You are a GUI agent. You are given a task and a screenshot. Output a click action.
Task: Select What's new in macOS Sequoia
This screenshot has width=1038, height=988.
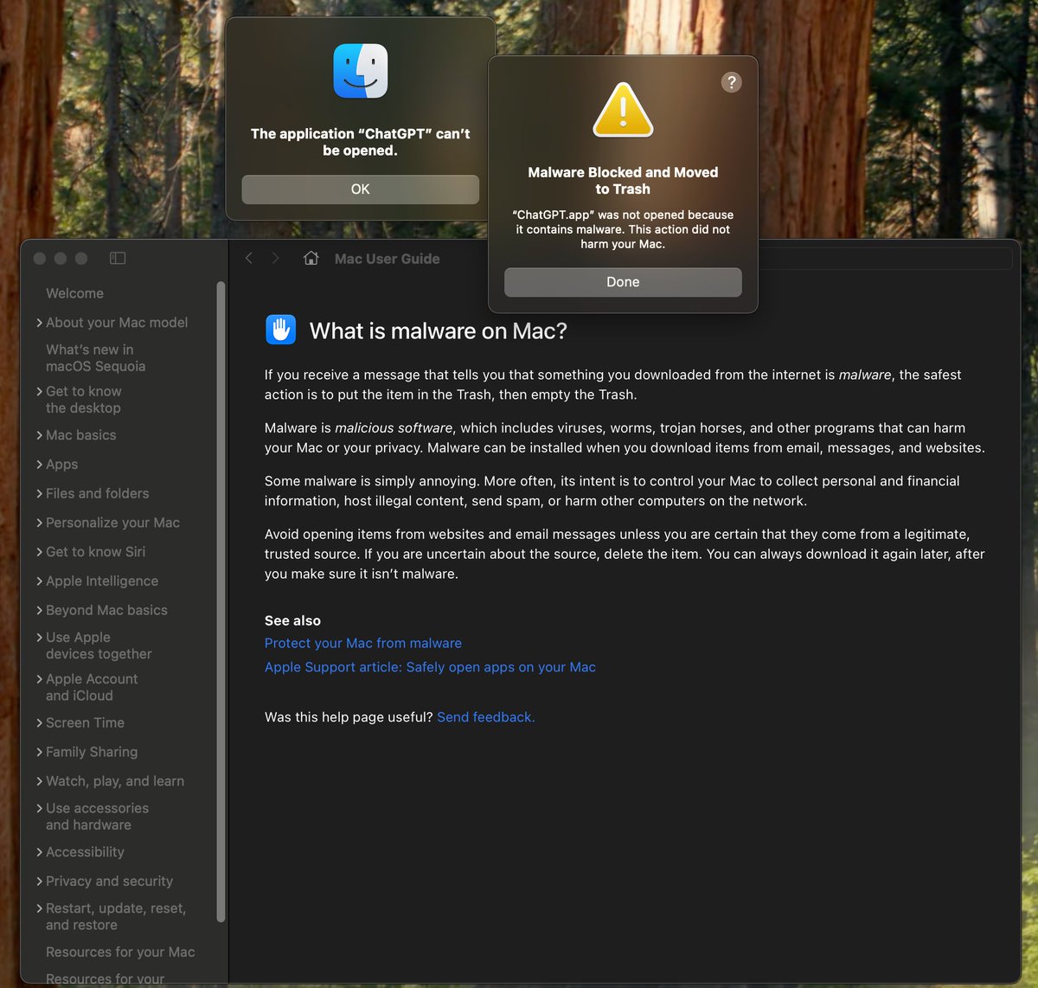click(x=95, y=357)
